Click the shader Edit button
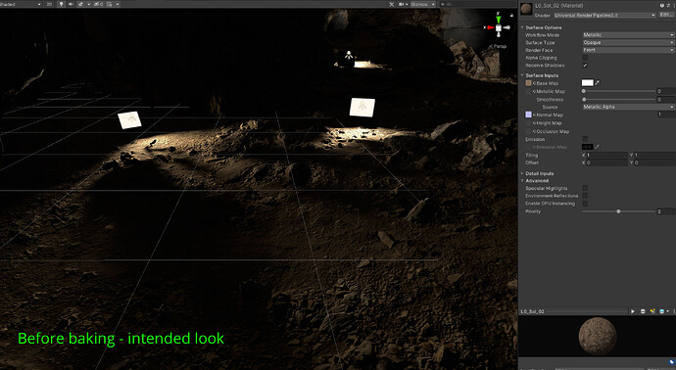Image resolution: width=676 pixels, height=370 pixels. [x=665, y=15]
